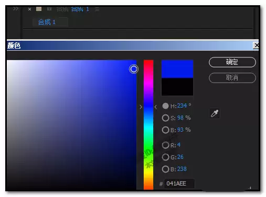Close the 颜色 dialog window
Screen dimensions: 266x197
pos(256,45)
